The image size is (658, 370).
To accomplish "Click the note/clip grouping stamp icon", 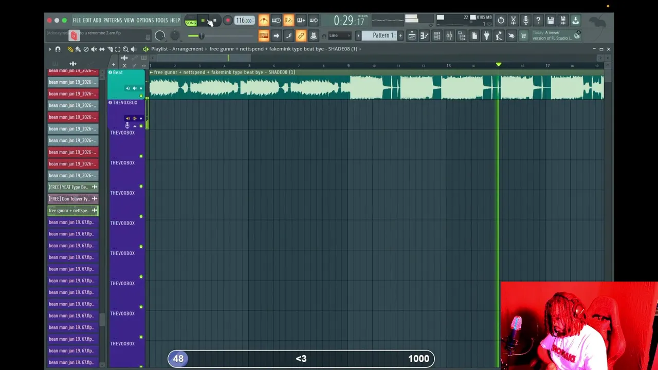I will tap(313, 35).
